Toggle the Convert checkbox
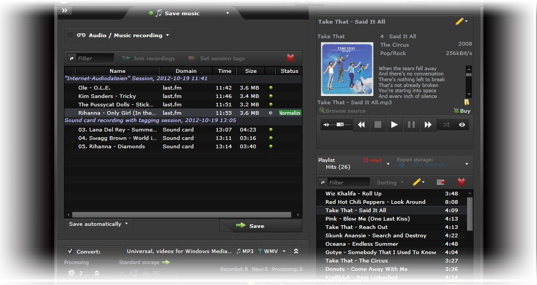Image resolution: width=537 pixels, height=285 pixels. coord(70,251)
